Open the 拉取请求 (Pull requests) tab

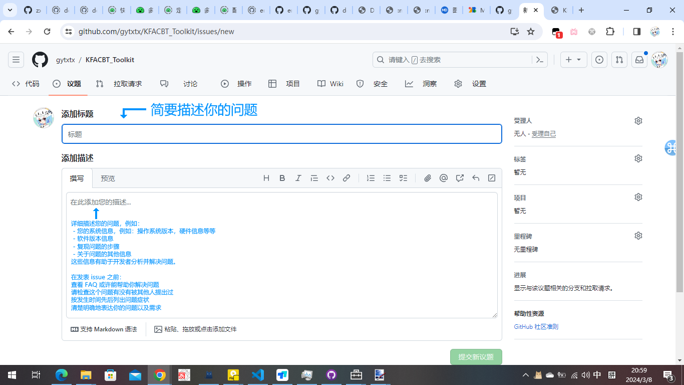coord(119,84)
